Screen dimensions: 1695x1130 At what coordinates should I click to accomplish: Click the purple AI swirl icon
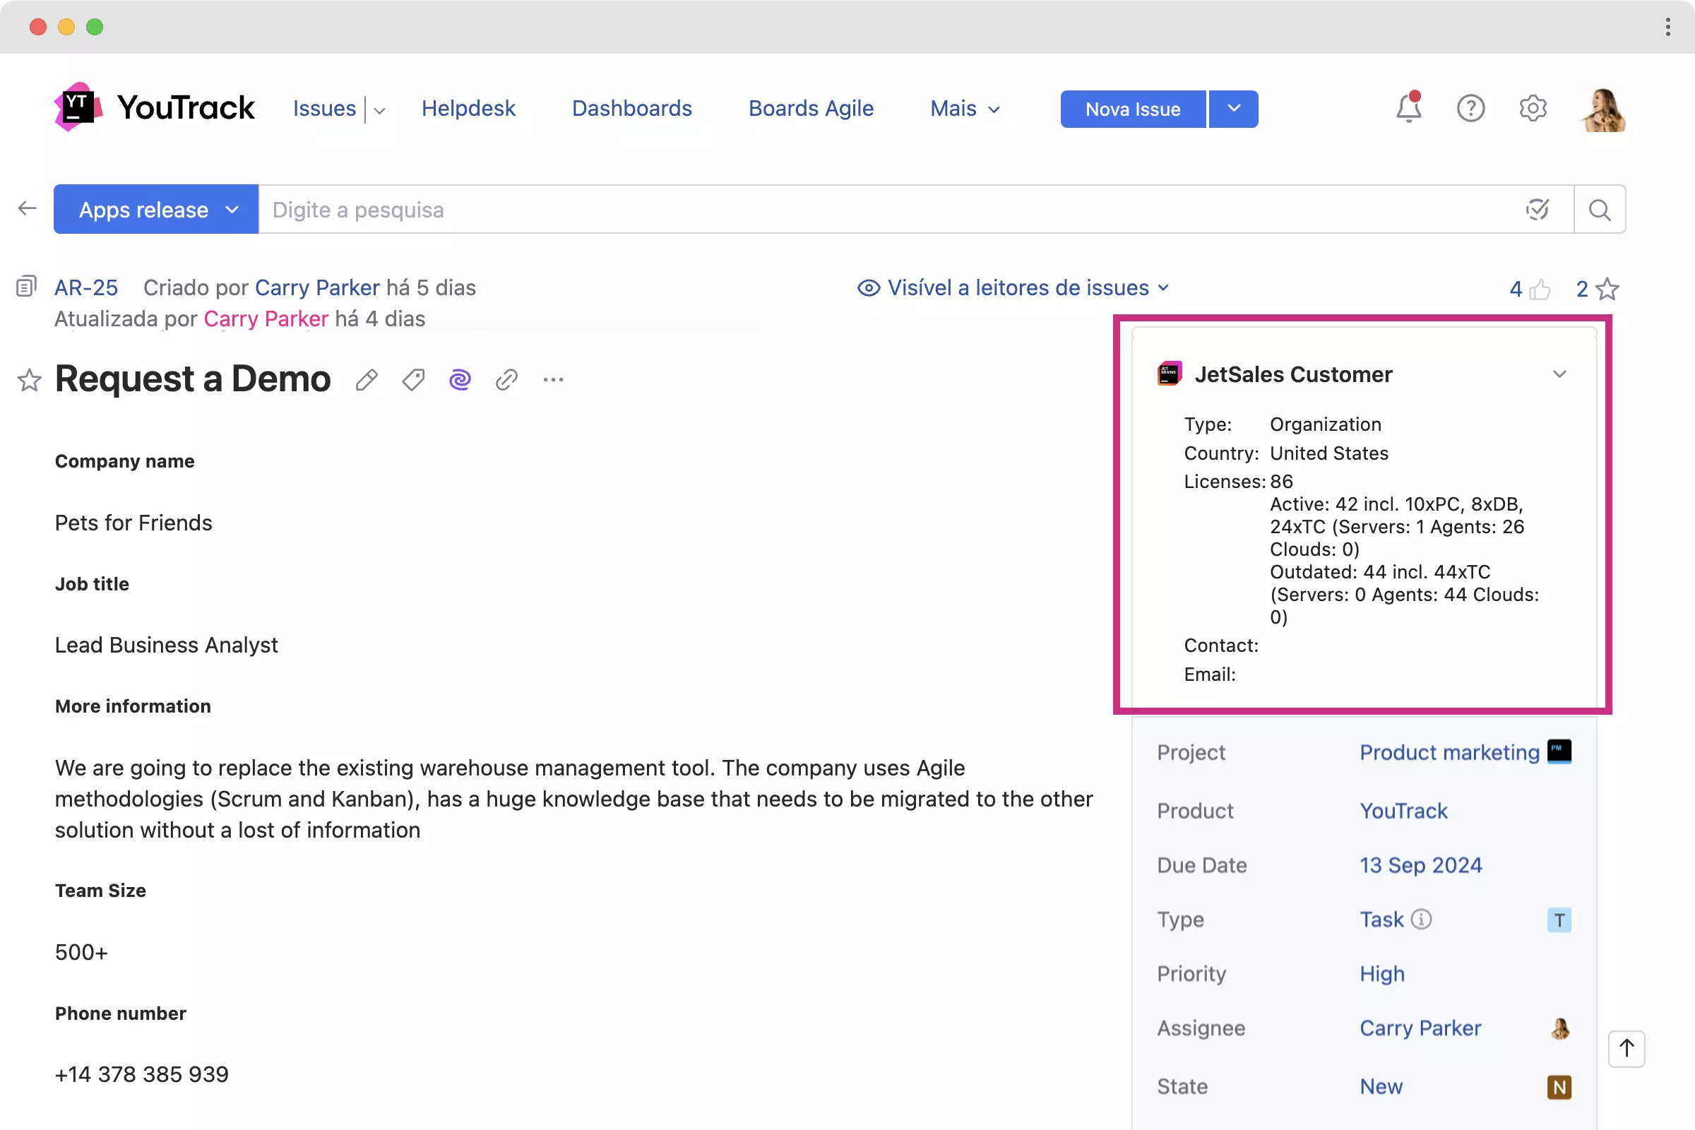pyautogui.click(x=460, y=380)
